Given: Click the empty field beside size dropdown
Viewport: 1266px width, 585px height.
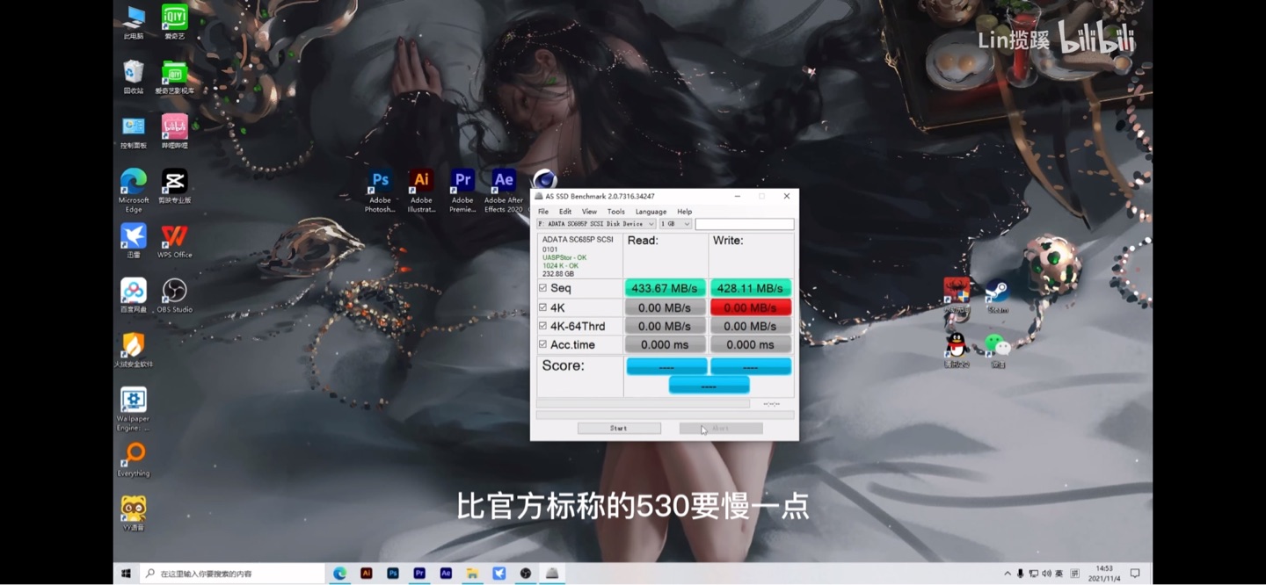Looking at the screenshot, I should [x=745, y=224].
